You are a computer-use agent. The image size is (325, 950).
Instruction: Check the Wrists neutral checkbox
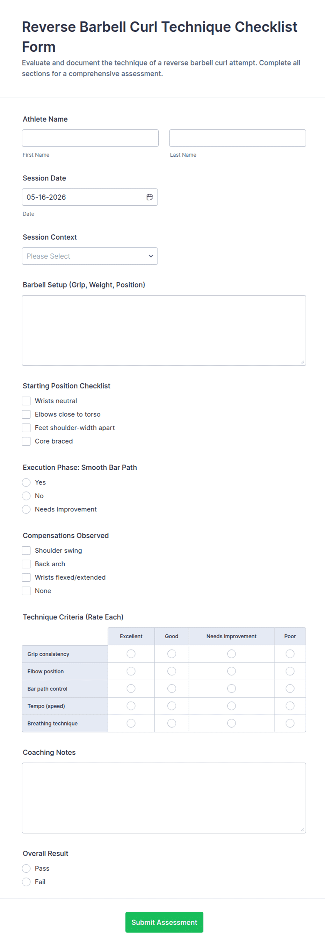[26, 401]
